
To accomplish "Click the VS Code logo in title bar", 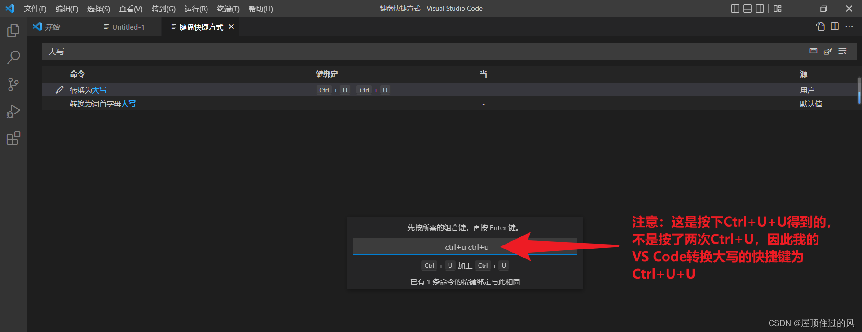I will 10,9.
